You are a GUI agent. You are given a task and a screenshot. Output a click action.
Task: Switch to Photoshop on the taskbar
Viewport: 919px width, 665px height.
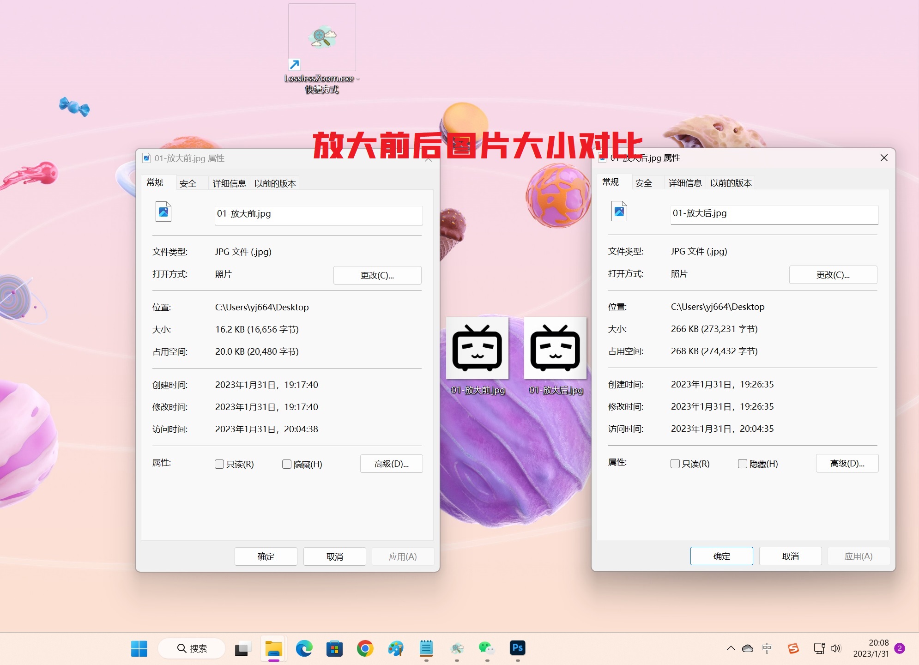[518, 648]
